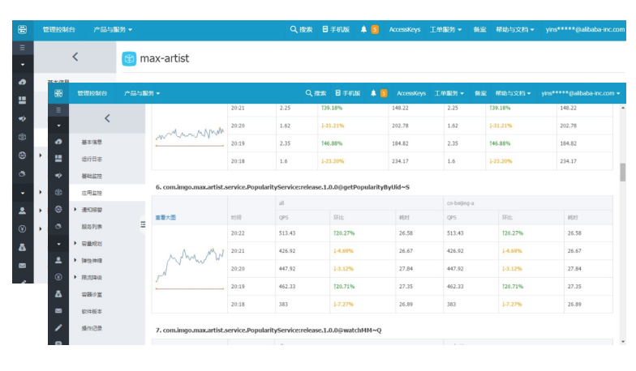
Task: Open the 产品与服务 dropdown in the front window
Action: pyautogui.click(x=142, y=93)
